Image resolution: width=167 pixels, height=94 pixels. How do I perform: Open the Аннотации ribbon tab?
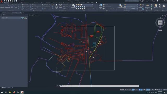pyautogui.click(x=17, y=3)
